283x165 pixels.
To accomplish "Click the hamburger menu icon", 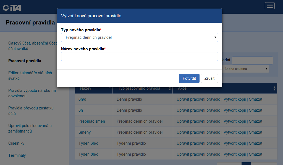I will 269,6.
